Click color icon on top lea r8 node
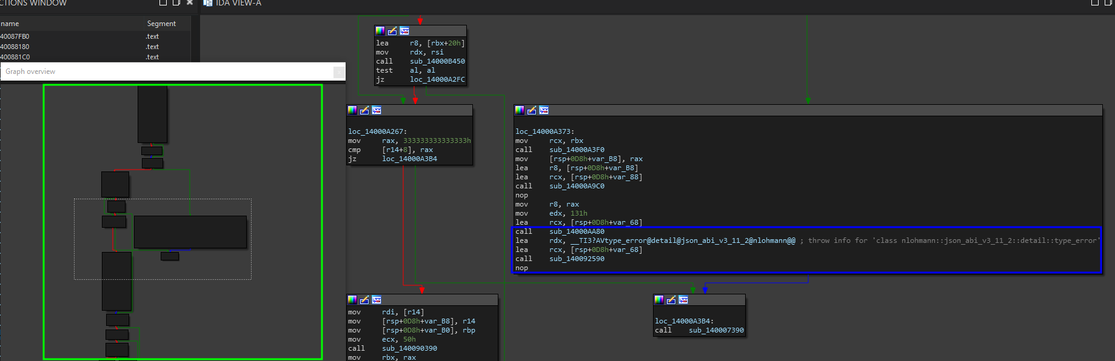 (380, 31)
